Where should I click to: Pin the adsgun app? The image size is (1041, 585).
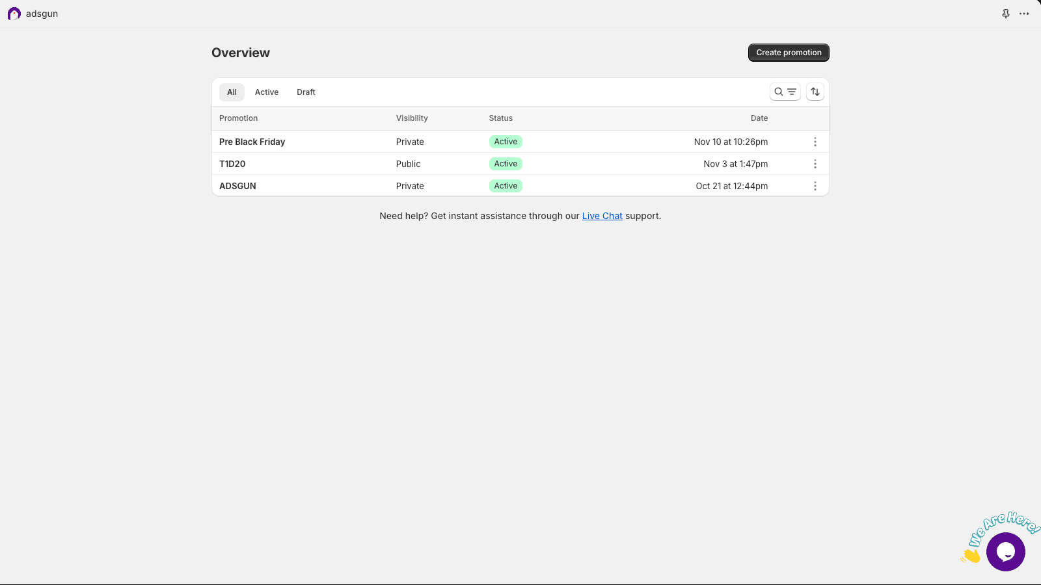pyautogui.click(x=1005, y=14)
